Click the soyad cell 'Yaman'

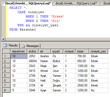click(57, 76)
